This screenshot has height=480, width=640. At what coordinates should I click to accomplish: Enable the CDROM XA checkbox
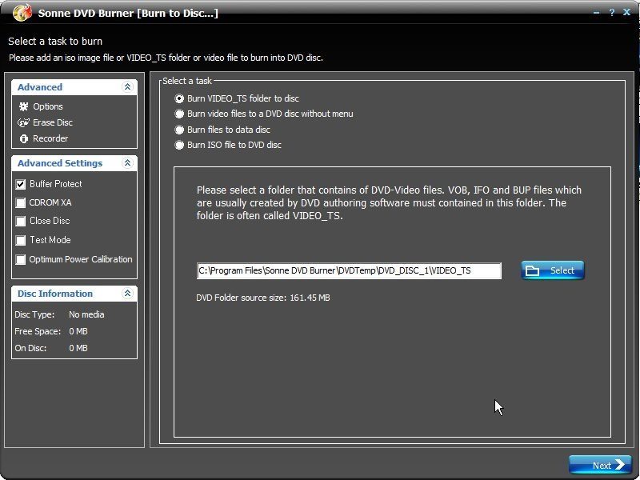point(21,202)
